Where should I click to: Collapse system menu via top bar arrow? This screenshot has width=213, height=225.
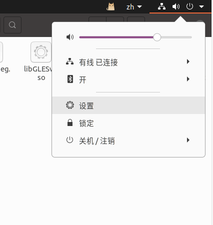tap(201, 6)
